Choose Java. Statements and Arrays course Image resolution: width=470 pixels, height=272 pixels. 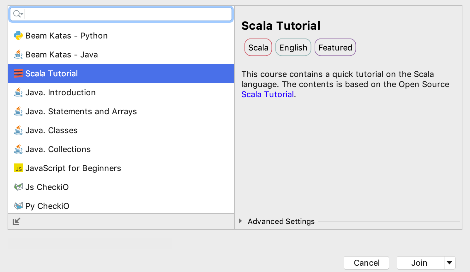point(121,111)
